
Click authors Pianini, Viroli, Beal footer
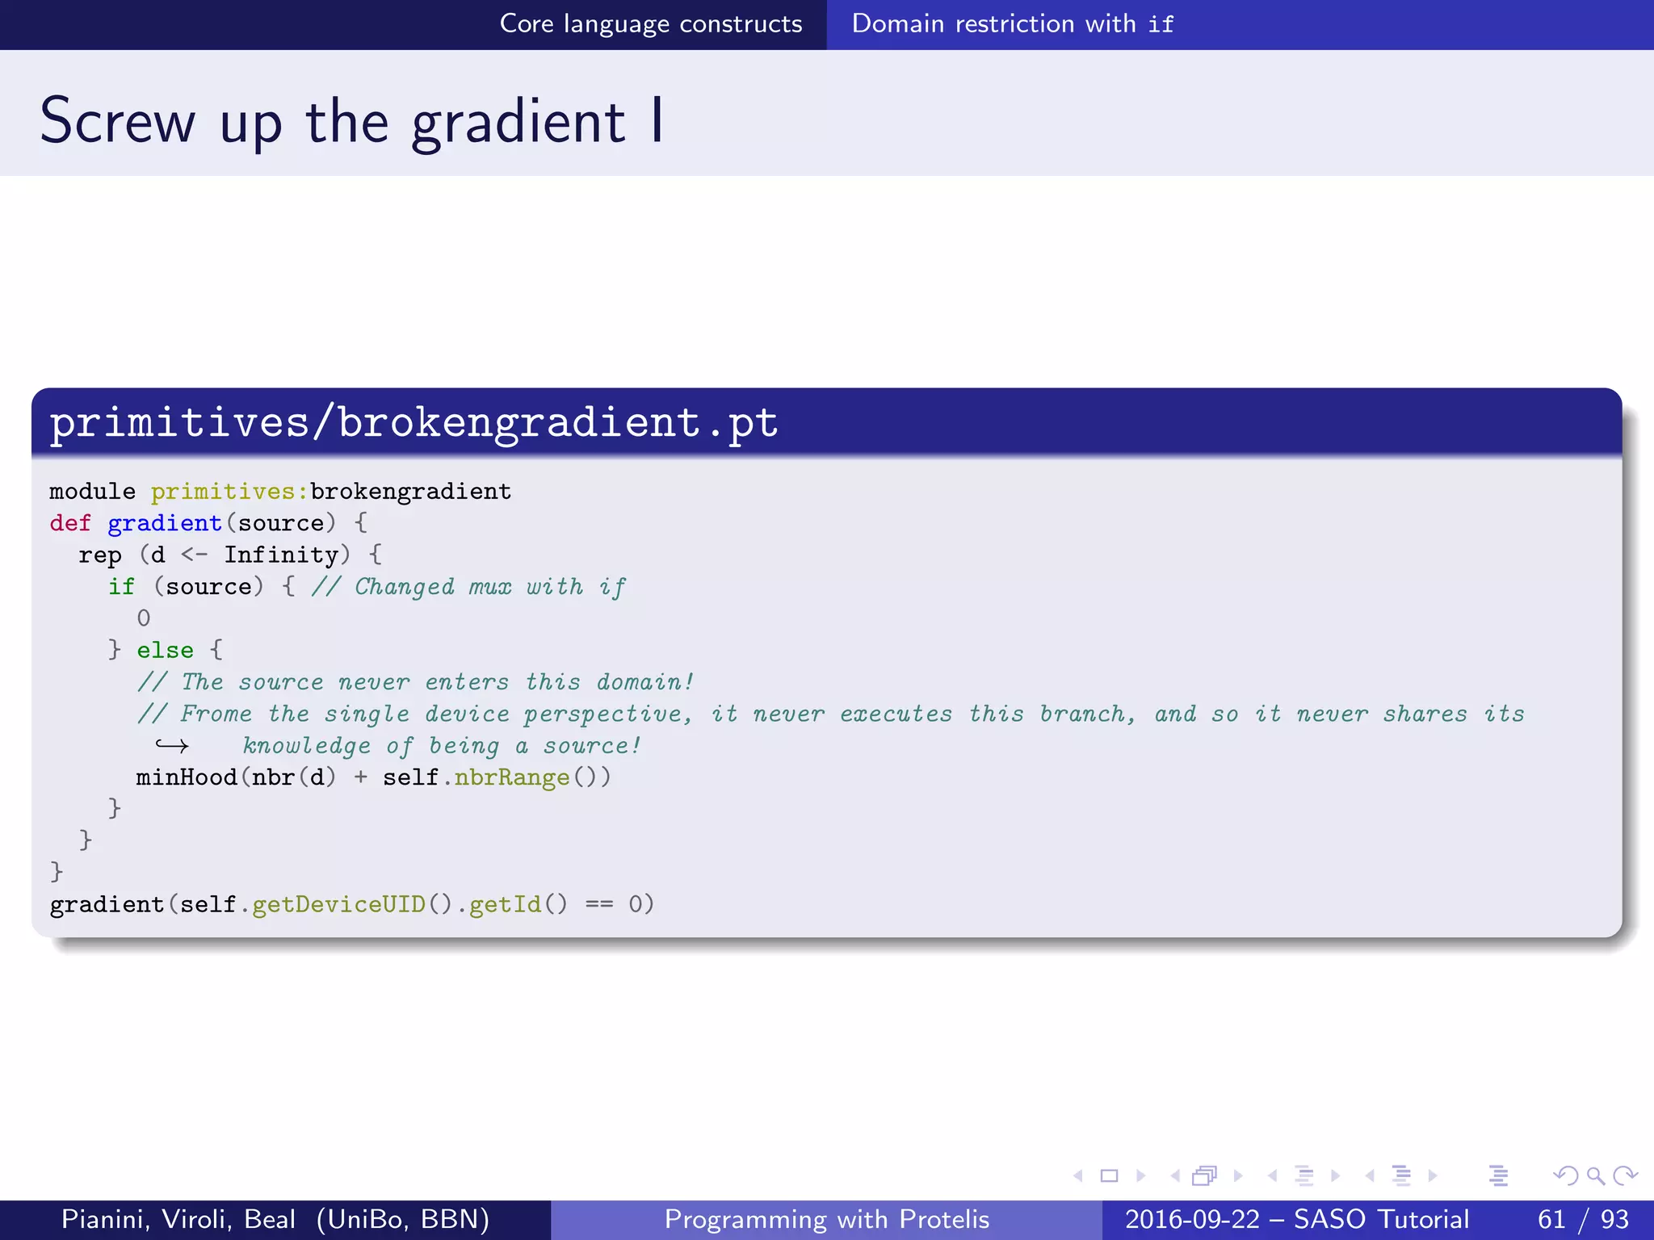(275, 1220)
